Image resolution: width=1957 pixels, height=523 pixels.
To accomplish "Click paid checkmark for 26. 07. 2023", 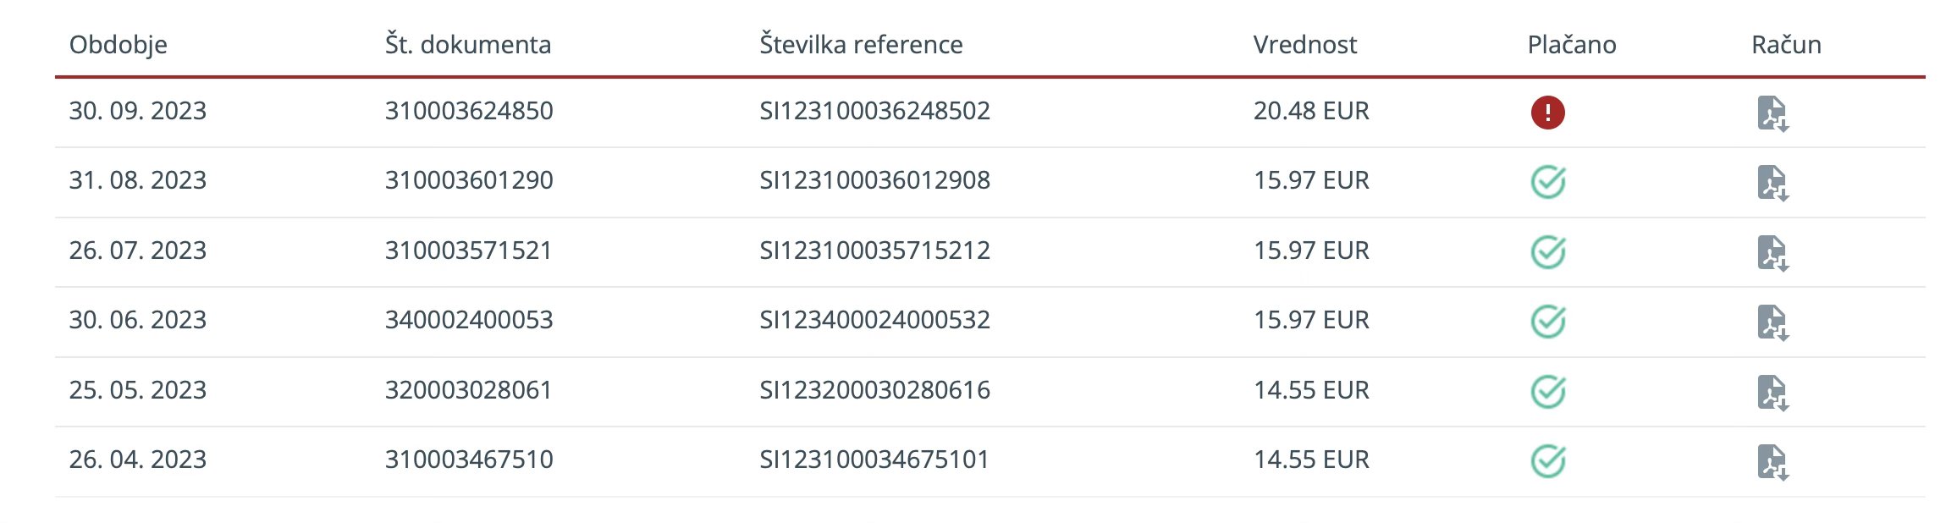I will [x=1547, y=251].
